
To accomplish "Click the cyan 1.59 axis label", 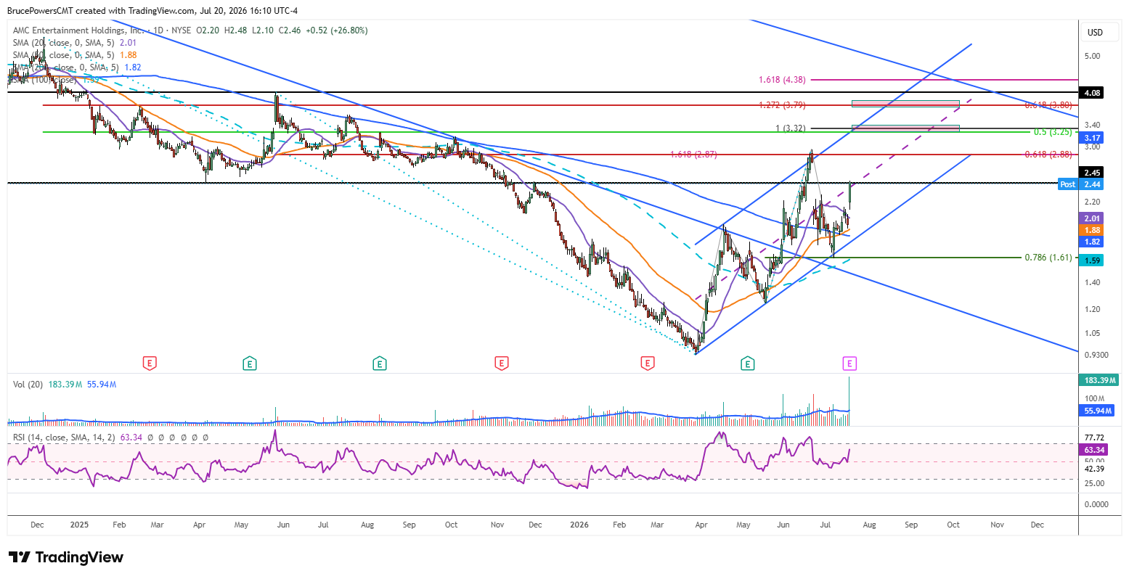I will pos(1093,260).
